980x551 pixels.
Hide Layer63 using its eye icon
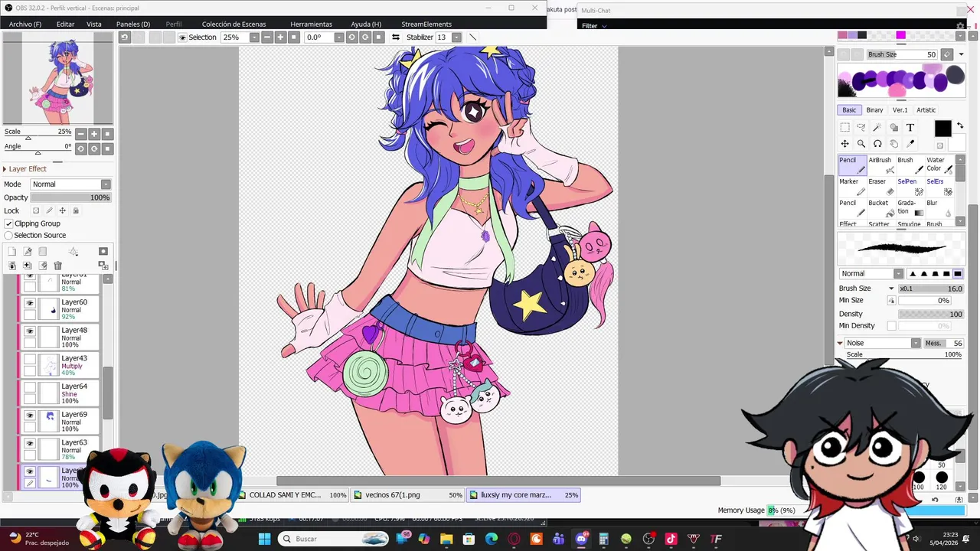pos(30,443)
